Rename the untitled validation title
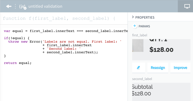The height and width of the screenshot is (101, 193). [45, 6]
